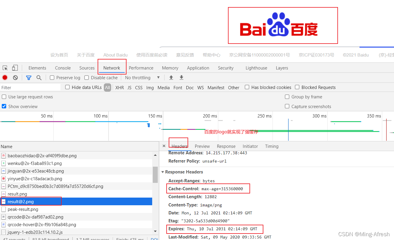
Task: View the Timing detail tab
Action: coord(272,146)
